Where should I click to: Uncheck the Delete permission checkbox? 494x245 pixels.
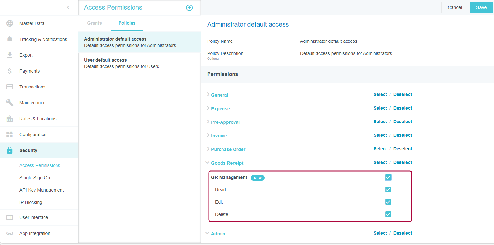click(x=388, y=214)
